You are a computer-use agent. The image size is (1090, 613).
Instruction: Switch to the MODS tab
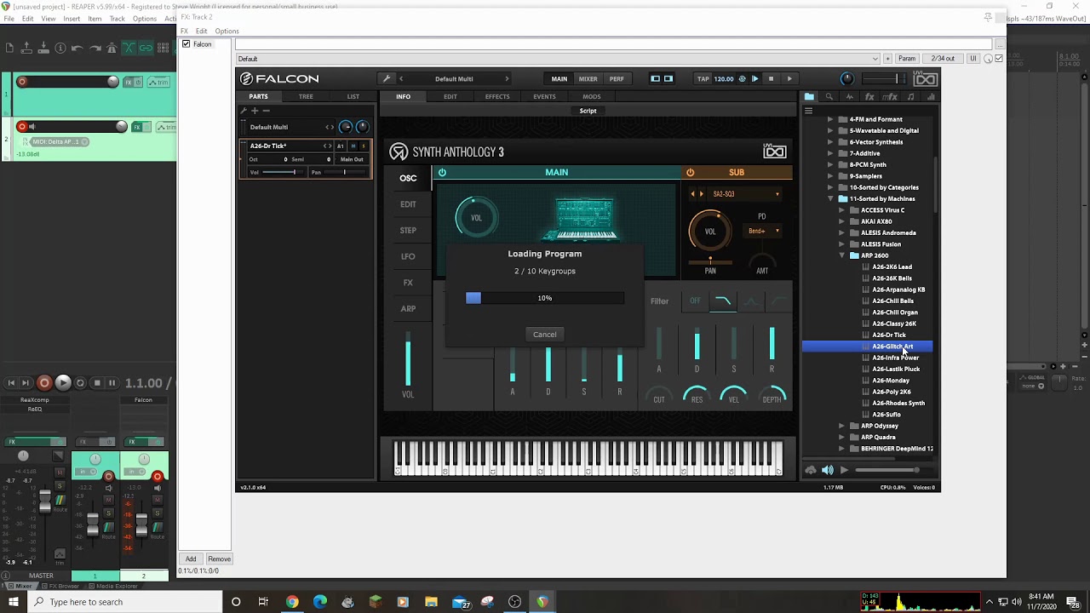592,96
